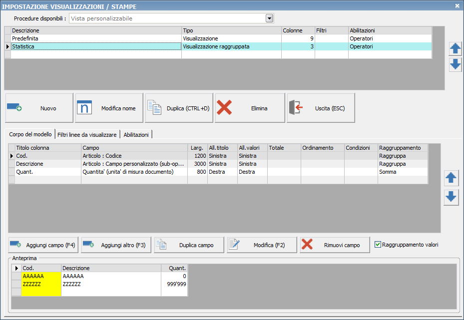Viewport: 464px width, 320px height.
Task: Move selected view up with top blue arrow
Action: [x=455, y=48]
